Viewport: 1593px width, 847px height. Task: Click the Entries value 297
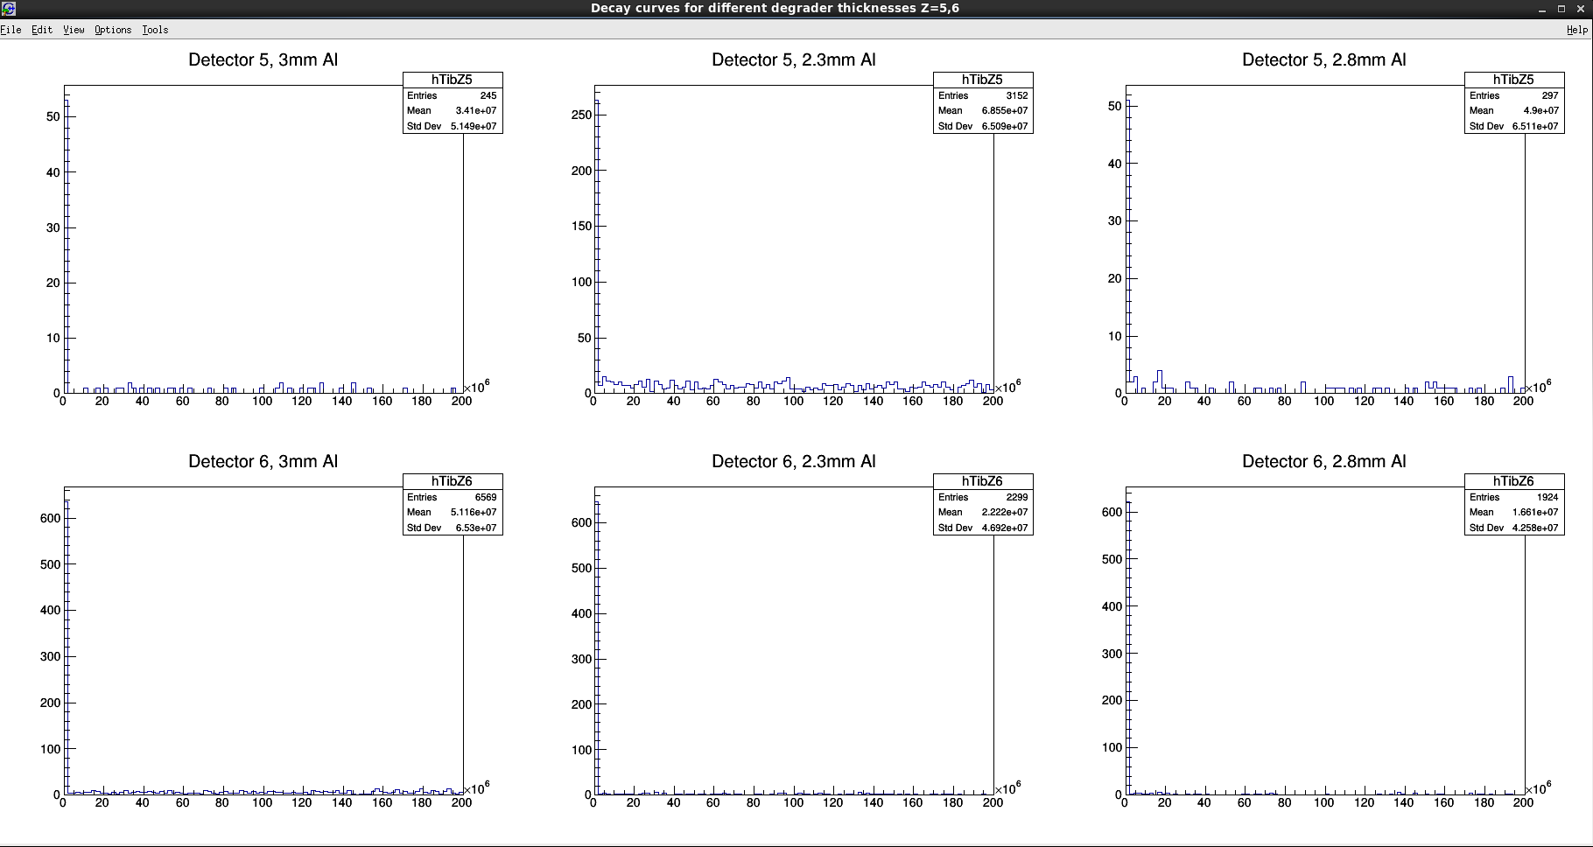(1550, 95)
